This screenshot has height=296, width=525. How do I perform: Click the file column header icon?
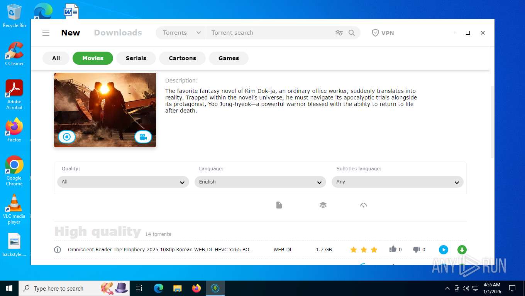[x=279, y=205]
